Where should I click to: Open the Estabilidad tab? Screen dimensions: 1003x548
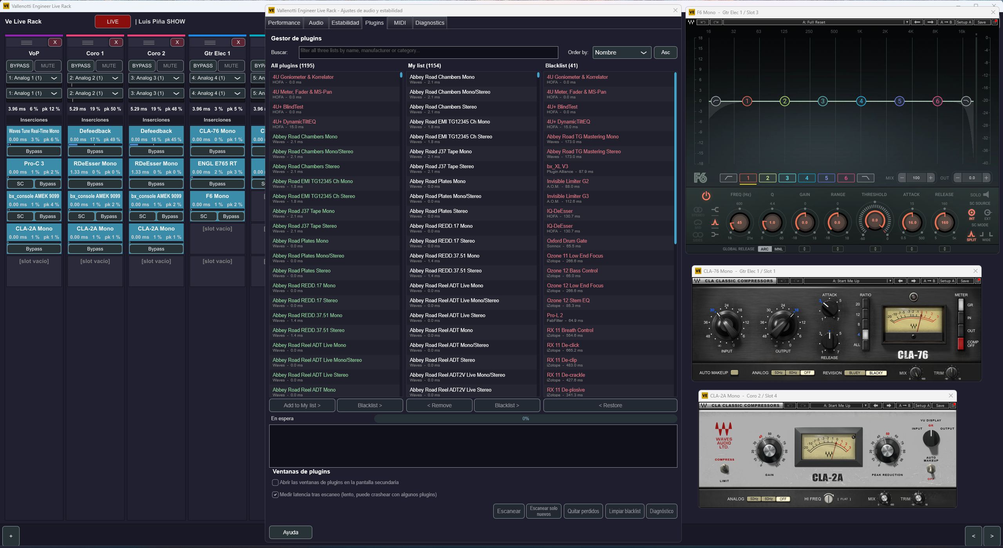pyautogui.click(x=345, y=23)
